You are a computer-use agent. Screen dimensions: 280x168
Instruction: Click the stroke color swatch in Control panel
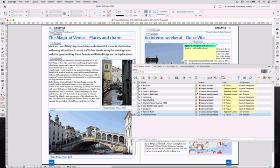[x=109, y=15]
